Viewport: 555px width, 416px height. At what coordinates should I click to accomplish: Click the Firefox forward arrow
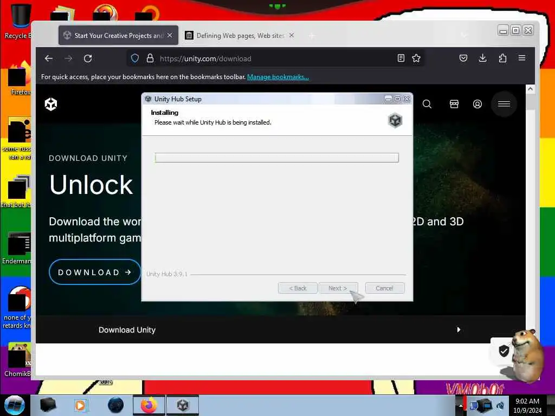click(68, 58)
